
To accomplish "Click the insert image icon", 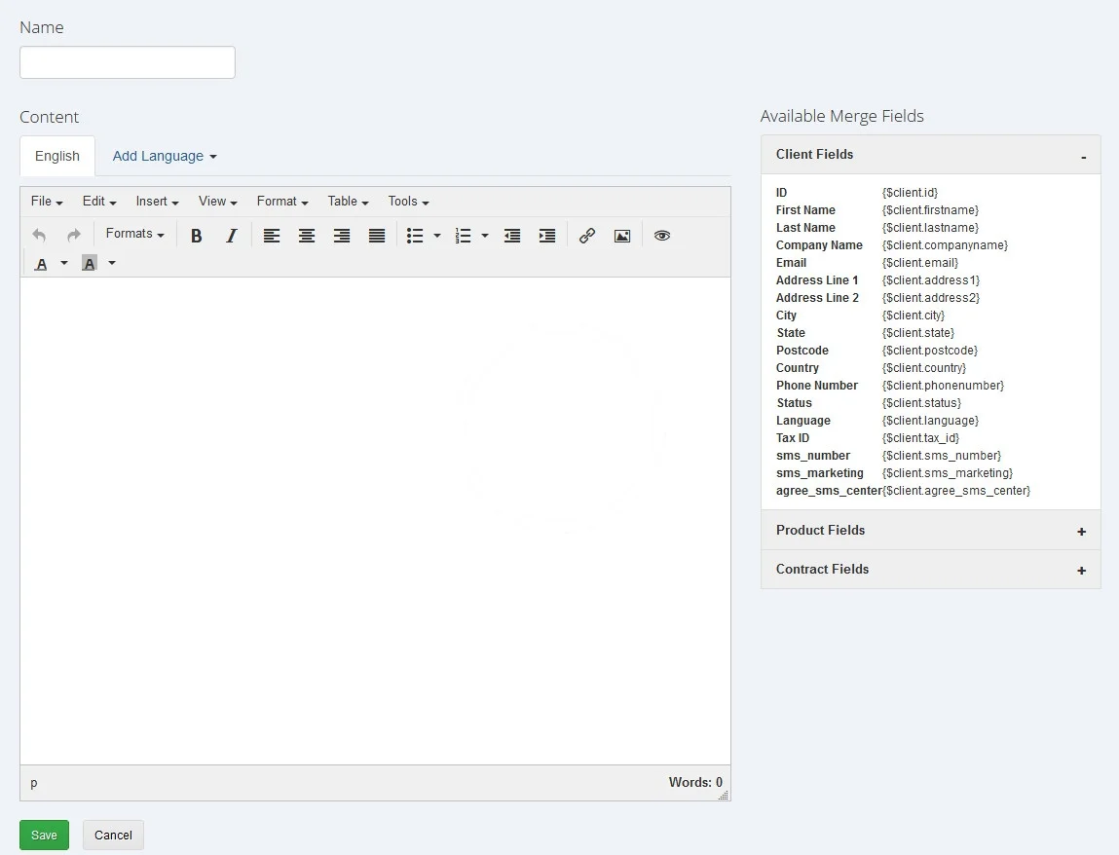I will [x=622, y=236].
